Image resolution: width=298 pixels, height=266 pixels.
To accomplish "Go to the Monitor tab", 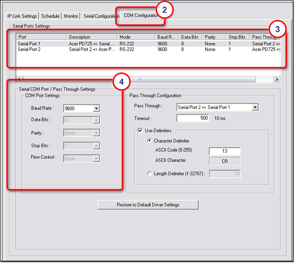I will coord(71,16).
